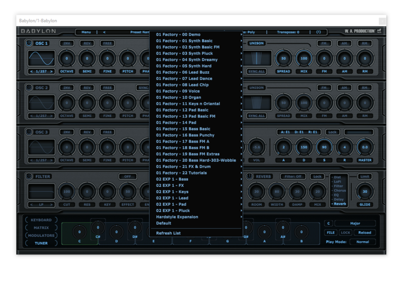Toggle the Filter section power icon

[28, 176]
